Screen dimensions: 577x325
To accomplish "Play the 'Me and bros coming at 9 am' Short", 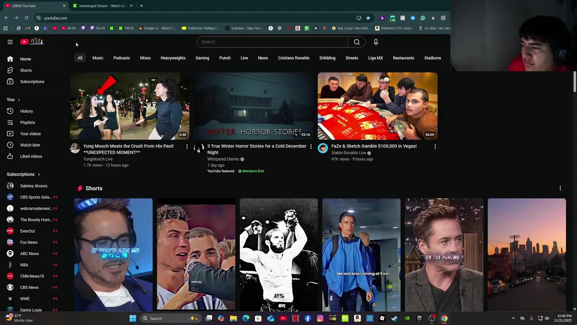I will (x=361, y=255).
